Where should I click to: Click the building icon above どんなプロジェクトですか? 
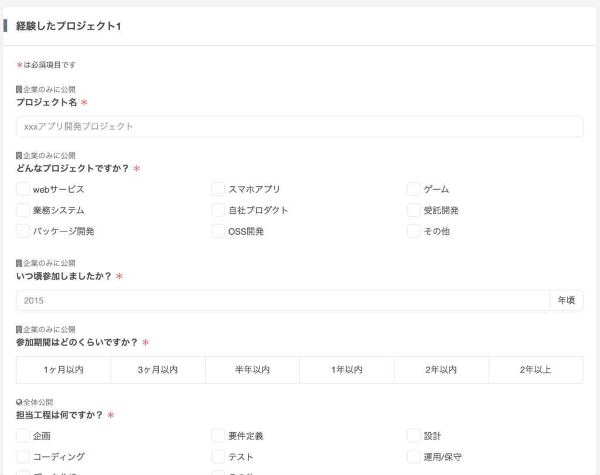[x=19, y=156]
